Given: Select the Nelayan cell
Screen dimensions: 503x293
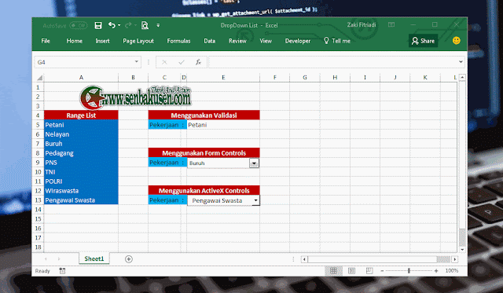Looking at the screenshot, I should pos(81,134).
